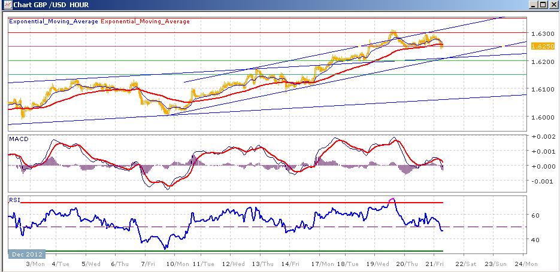Click the RSI panel label
The height and width of the screenshot is (272, 560).
click(x=14, y=200)
